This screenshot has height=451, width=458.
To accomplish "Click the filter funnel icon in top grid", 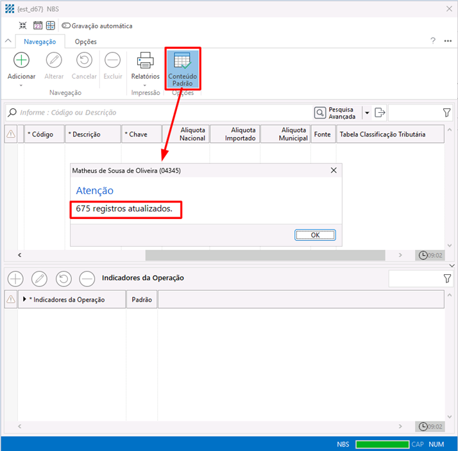I will [447, 113].
